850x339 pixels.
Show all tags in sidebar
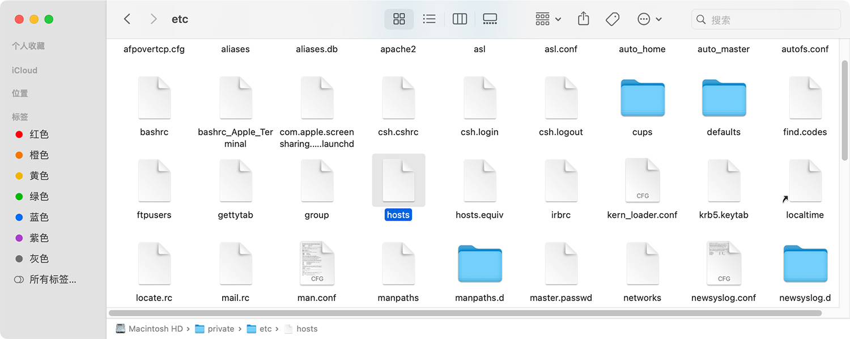[52, 279]
